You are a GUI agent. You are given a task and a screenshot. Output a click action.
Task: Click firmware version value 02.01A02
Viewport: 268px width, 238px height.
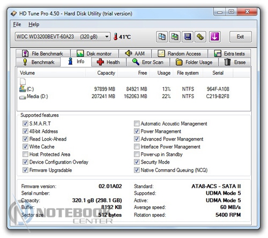(x=110, y=187)
